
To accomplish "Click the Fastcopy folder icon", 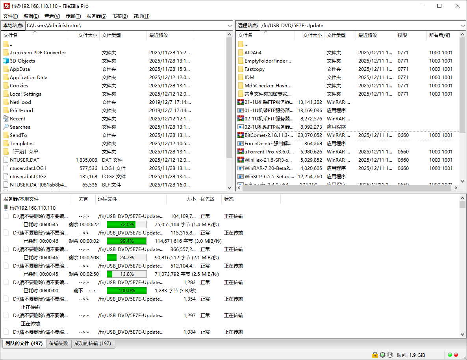I will coord(241,69).
